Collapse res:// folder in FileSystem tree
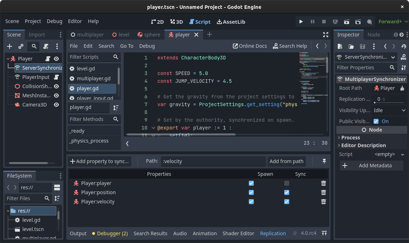 click(x=8, y=211)
